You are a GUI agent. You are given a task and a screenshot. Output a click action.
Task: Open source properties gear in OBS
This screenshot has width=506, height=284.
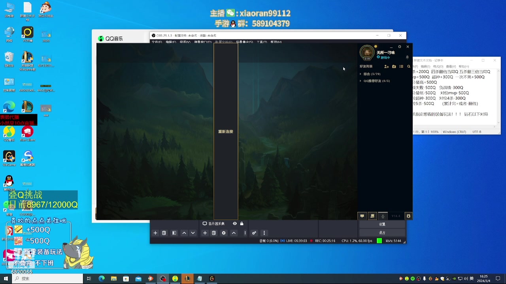(224, 233)
